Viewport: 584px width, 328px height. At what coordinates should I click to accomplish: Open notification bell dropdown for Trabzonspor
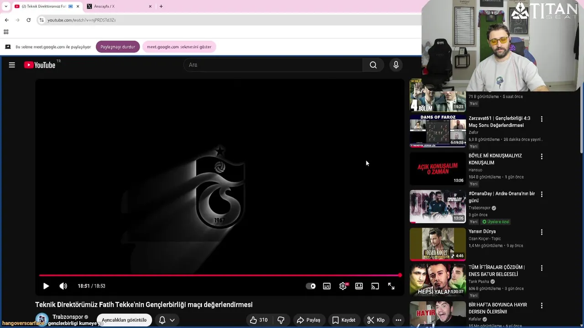[167, 320]
